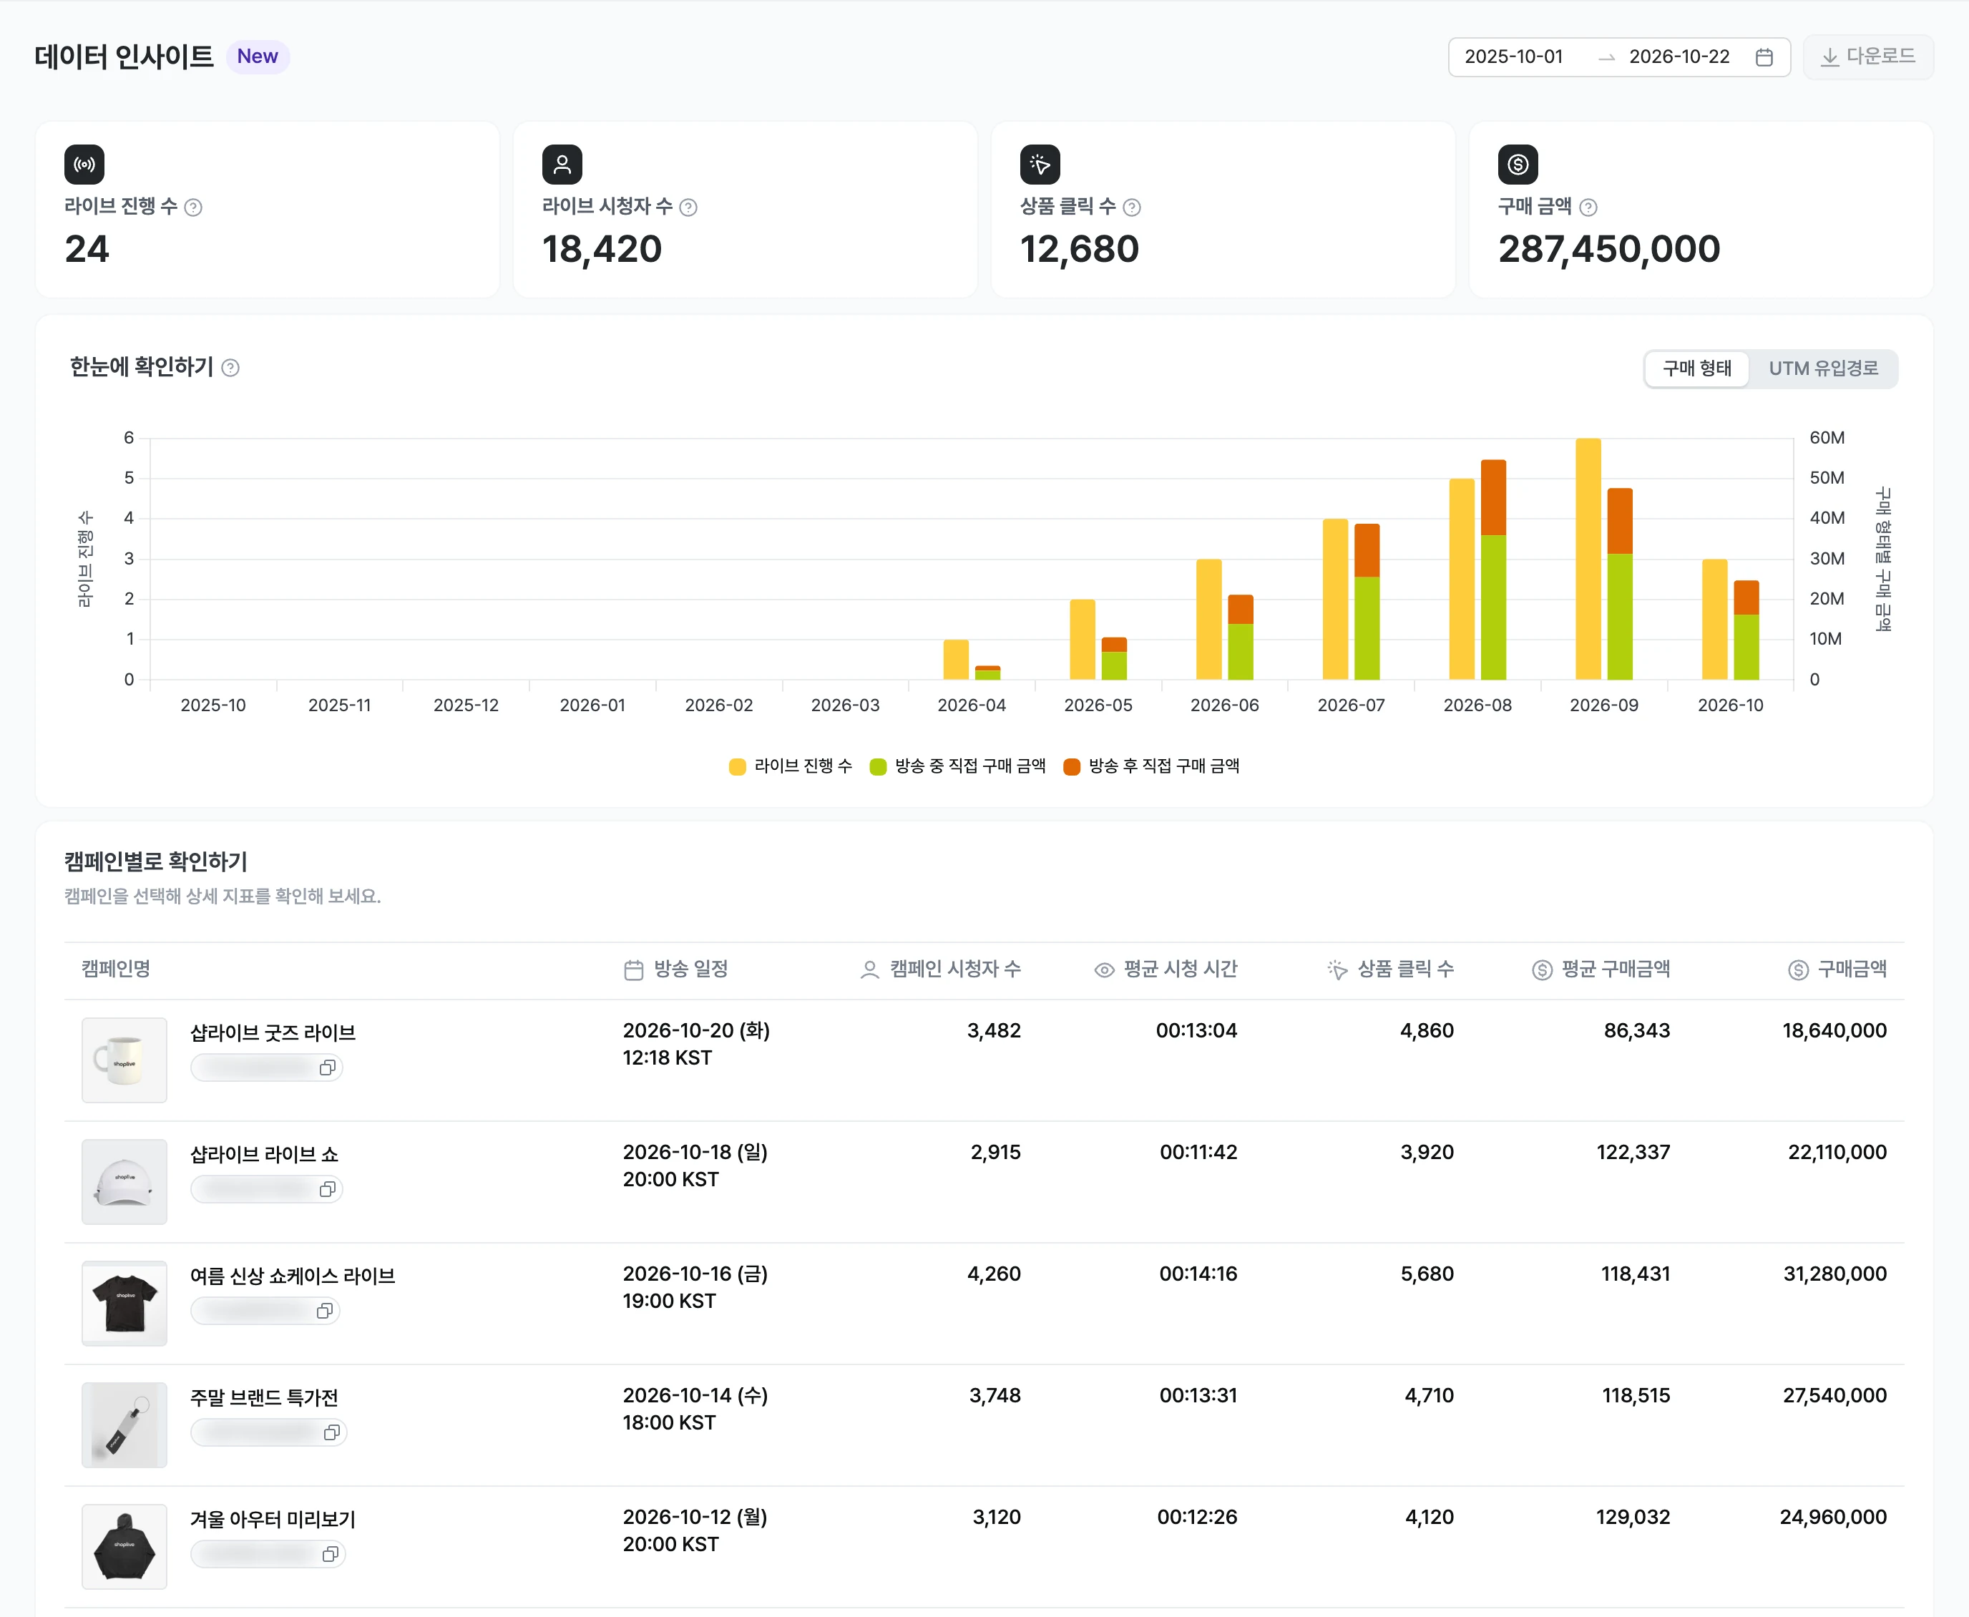The width and height of the screenshot is (1969, 1617).
Task: Copy the 주말 브랜드 특가전 campaign ID
Action: pos(331,1432)
